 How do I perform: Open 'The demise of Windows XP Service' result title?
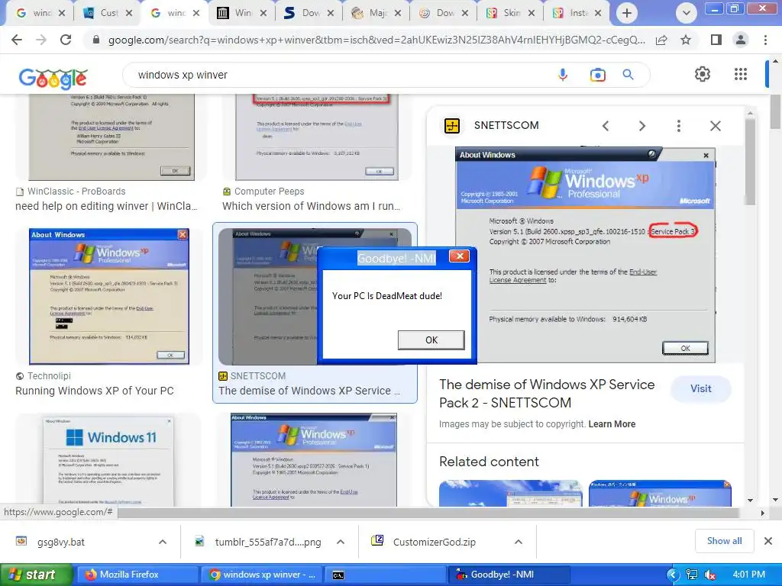pos(309,391)
